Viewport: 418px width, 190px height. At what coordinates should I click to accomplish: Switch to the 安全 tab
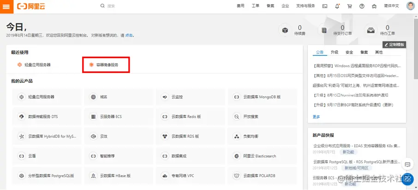349,52
